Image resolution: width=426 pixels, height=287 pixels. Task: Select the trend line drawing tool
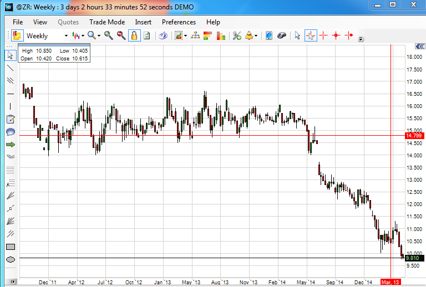[10, 68]
